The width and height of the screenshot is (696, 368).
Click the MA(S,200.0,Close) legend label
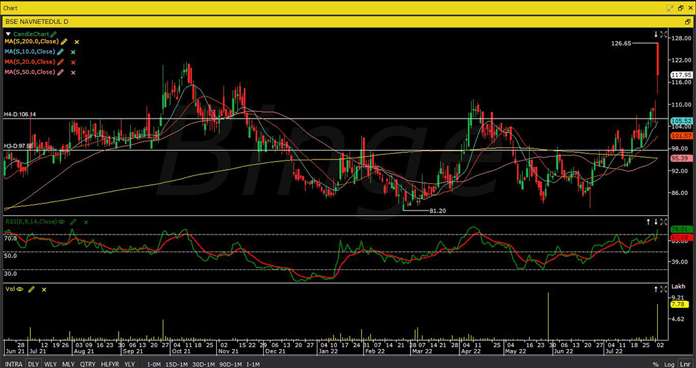(31, 42)
